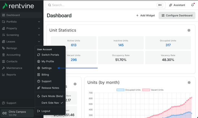Toggle Vacant Units legend swatch
This screenshot has width=198, height=118.
(x=146, y=90)
